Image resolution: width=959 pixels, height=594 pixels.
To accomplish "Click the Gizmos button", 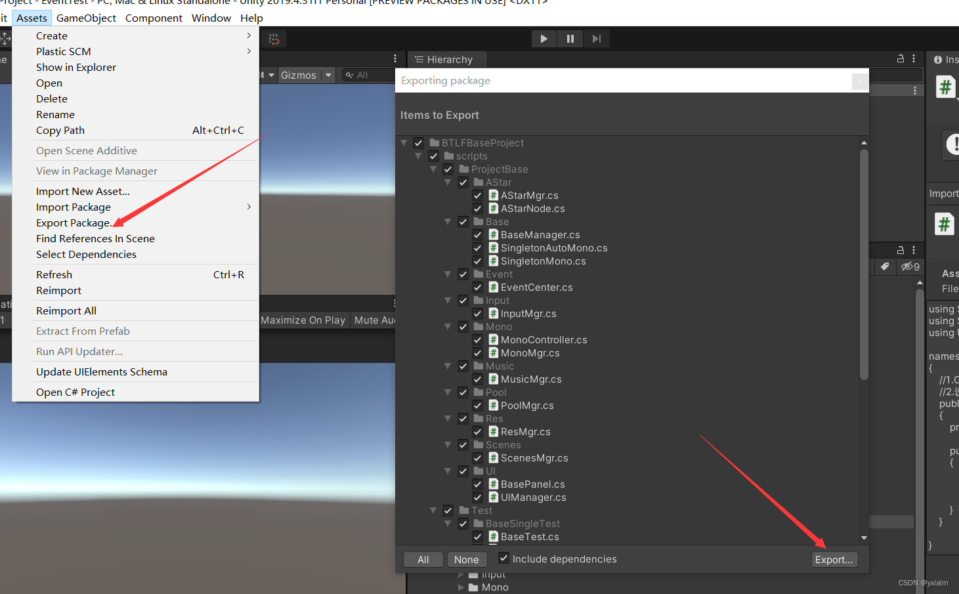I will click(299, 75).
